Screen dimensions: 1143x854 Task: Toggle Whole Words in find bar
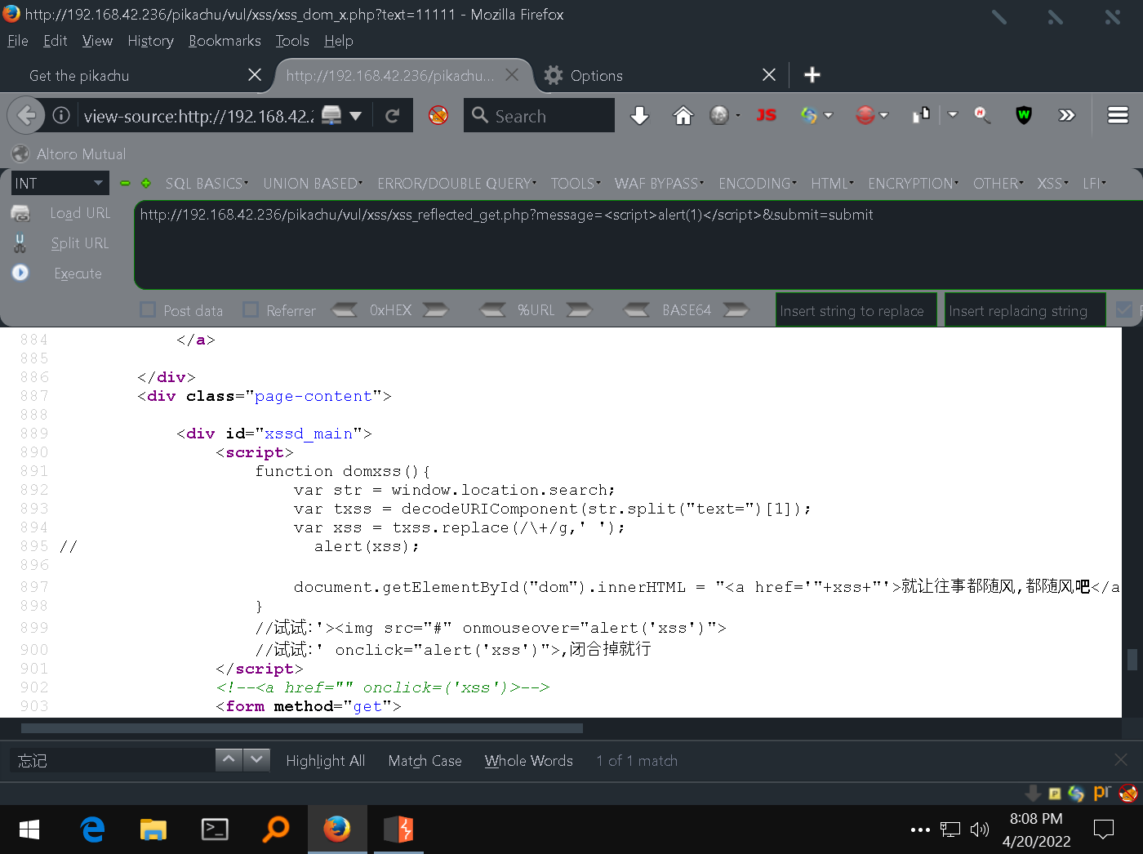528,761
